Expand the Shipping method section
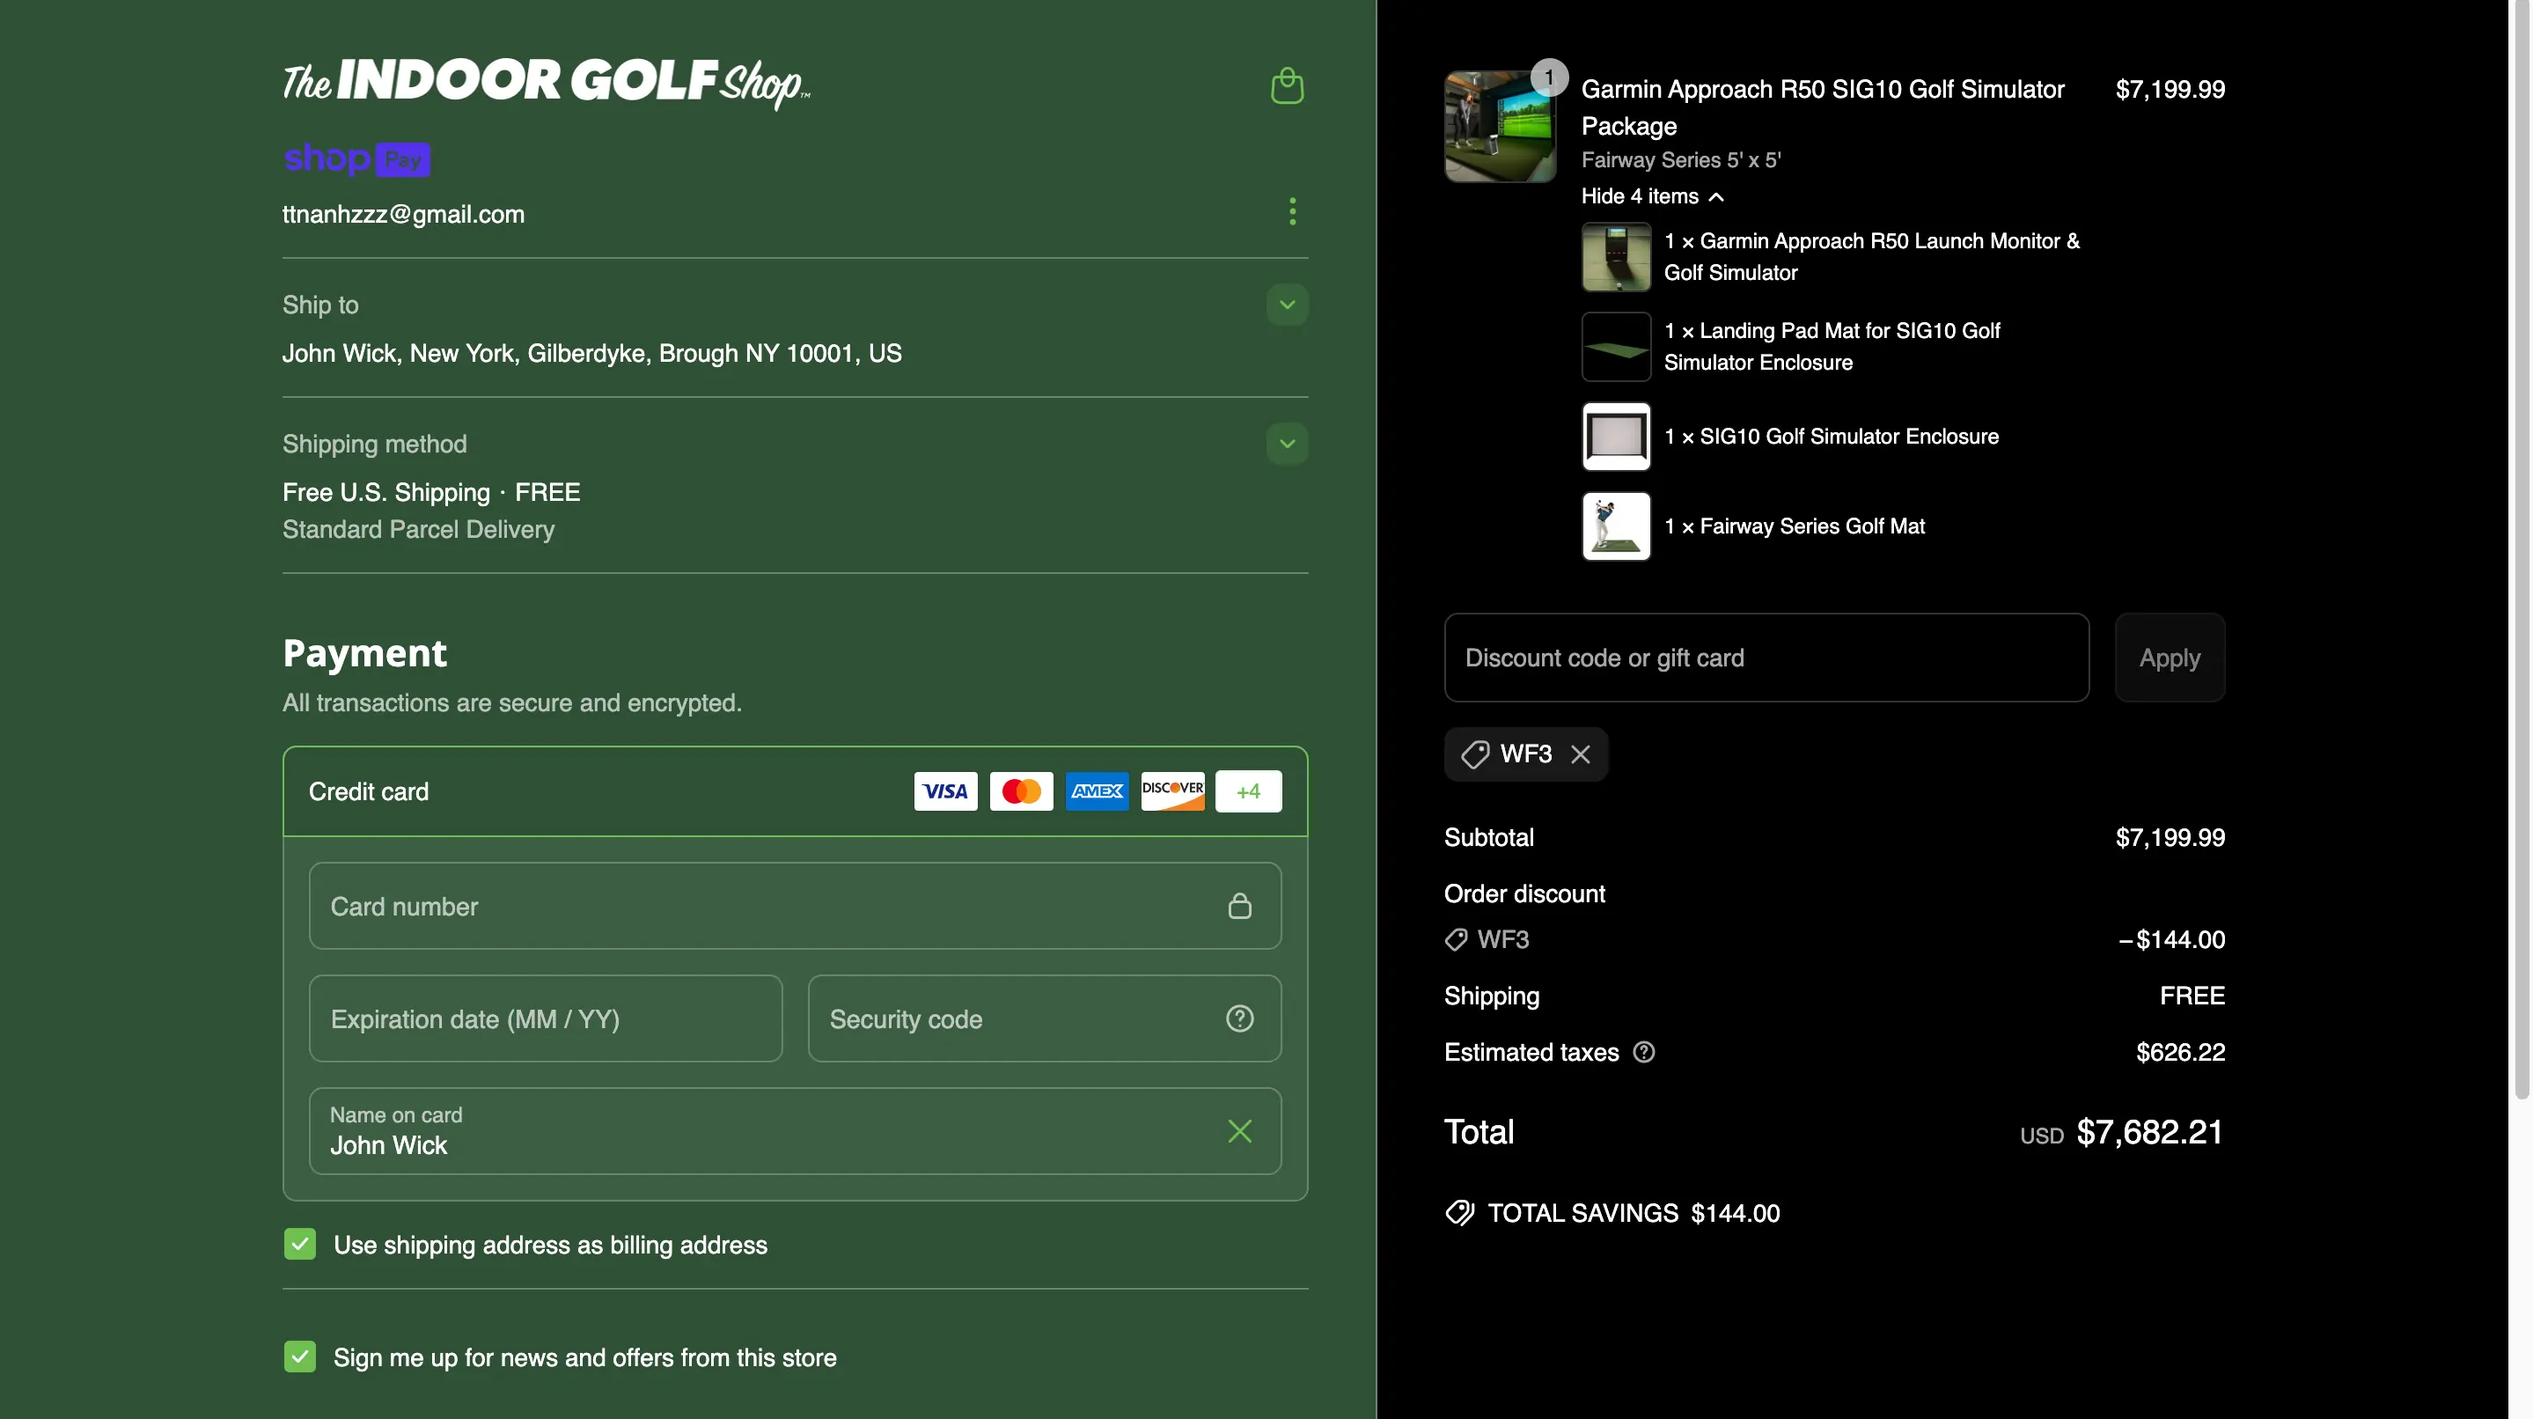 coord(1286,444)
